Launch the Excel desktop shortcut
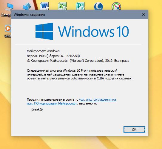This screenshot has height=149, width=162. (x=62, y=6)
